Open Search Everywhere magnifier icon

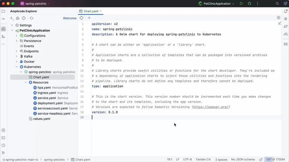point(277,4)
